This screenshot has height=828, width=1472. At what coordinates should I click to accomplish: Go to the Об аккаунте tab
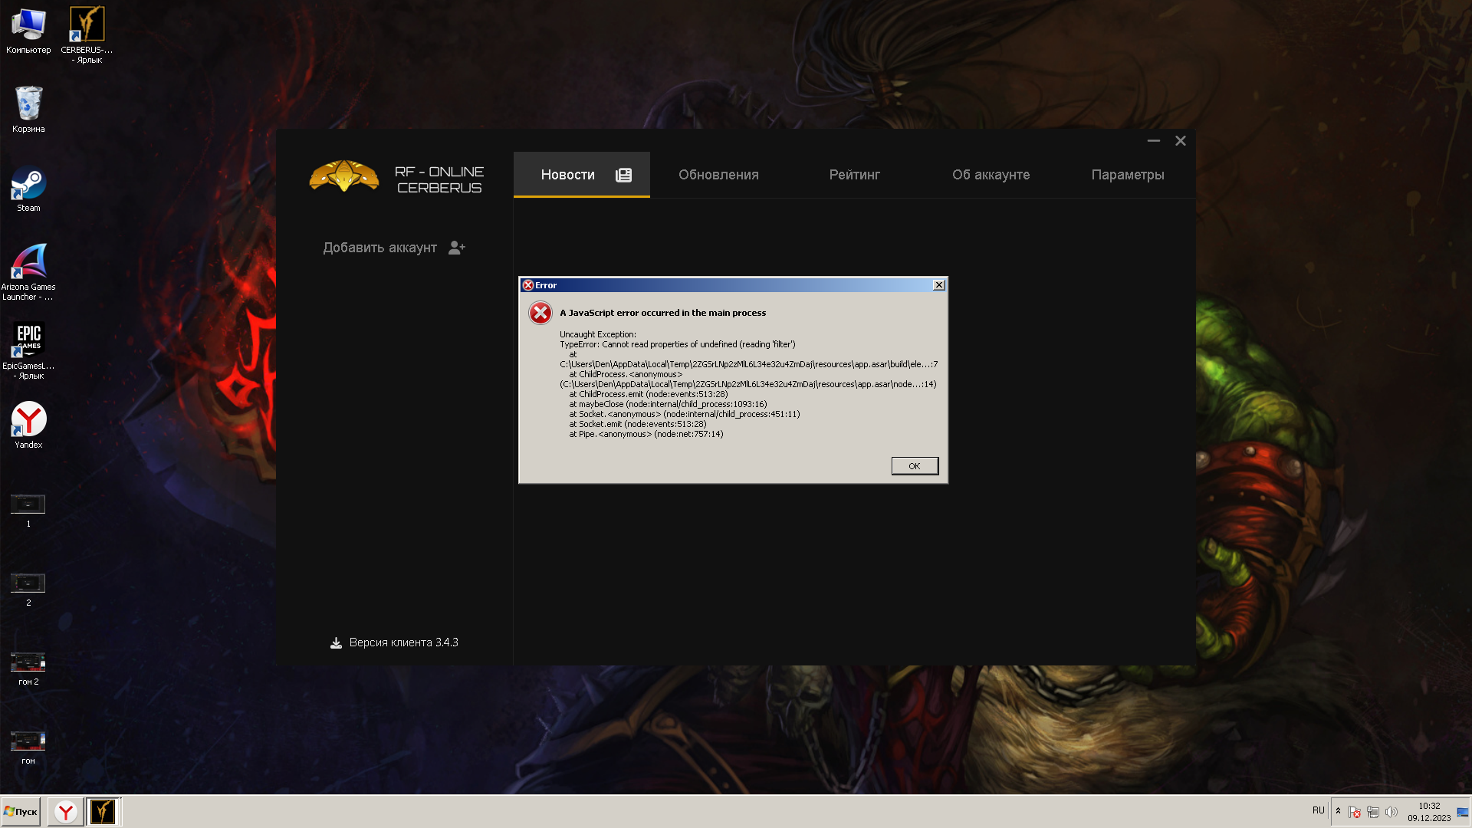991,175
